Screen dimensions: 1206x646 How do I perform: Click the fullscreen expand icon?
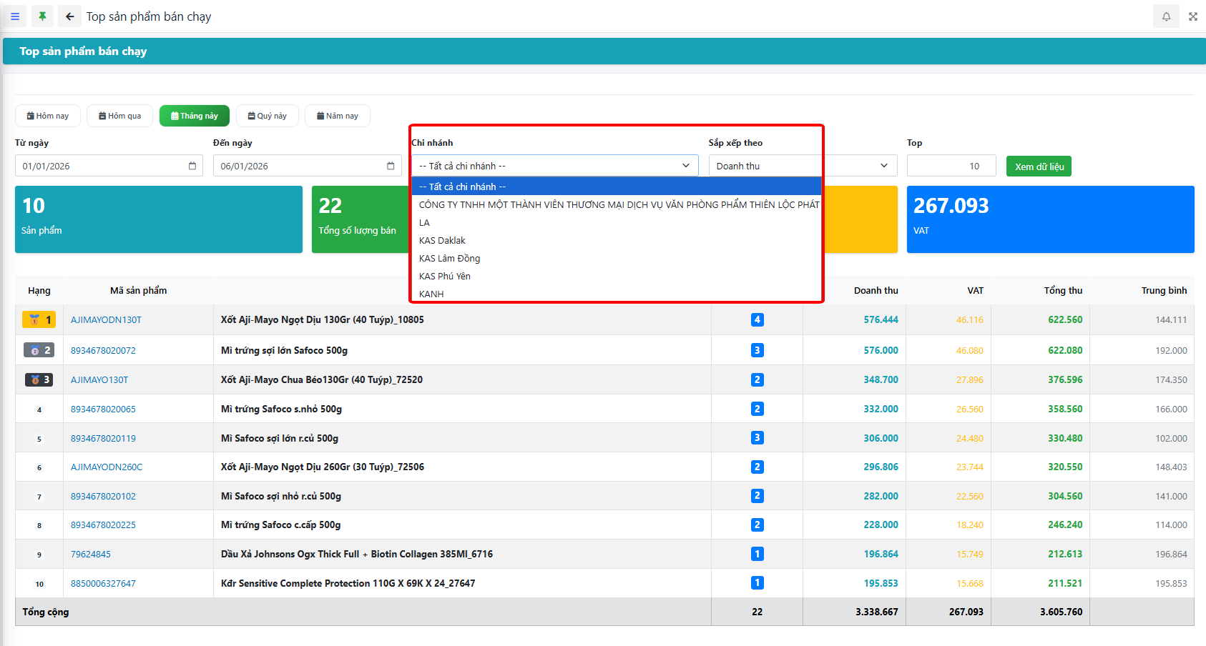coord(1193,16)
